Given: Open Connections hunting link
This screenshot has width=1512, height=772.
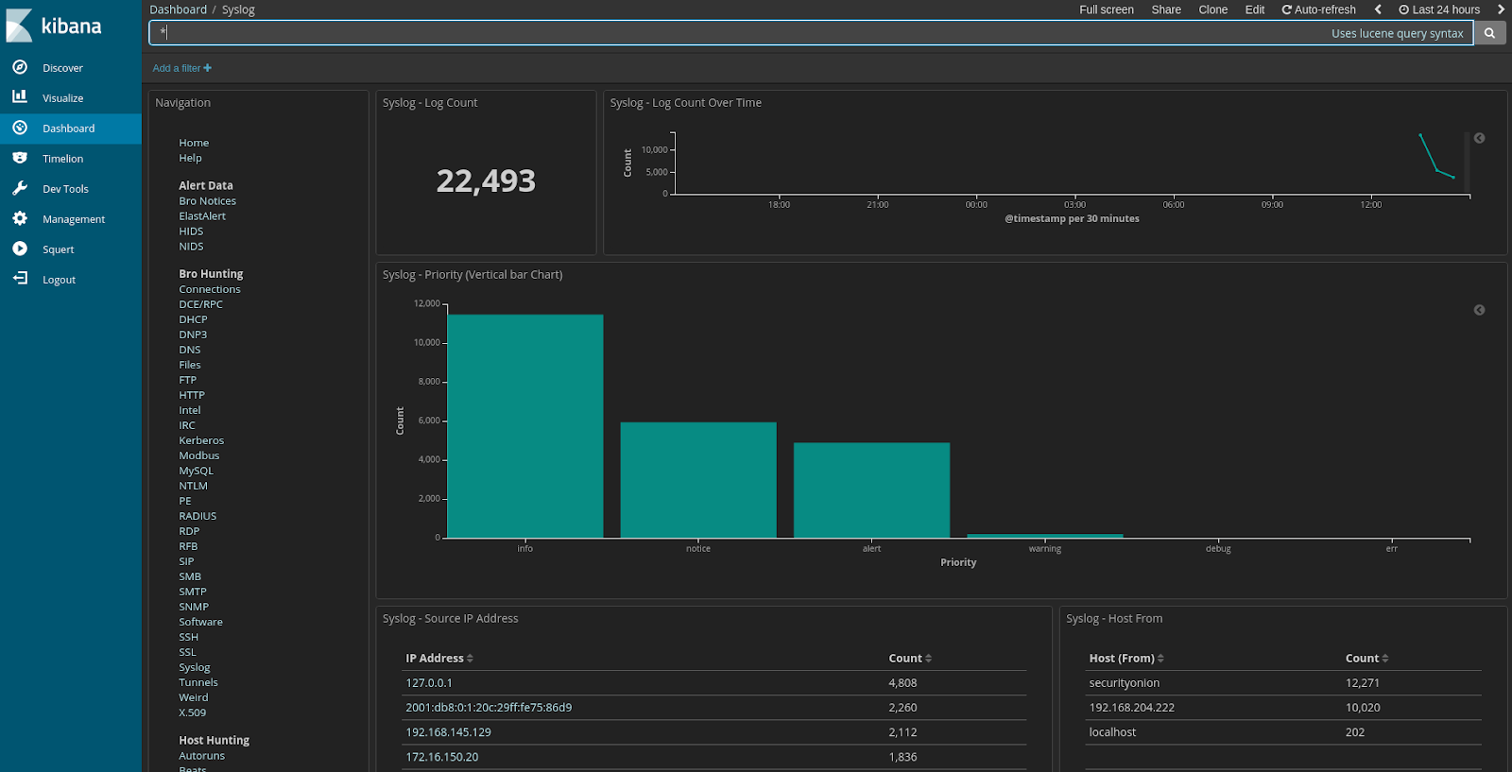Looking at the screenshot, I should click(x=210, y=289).
